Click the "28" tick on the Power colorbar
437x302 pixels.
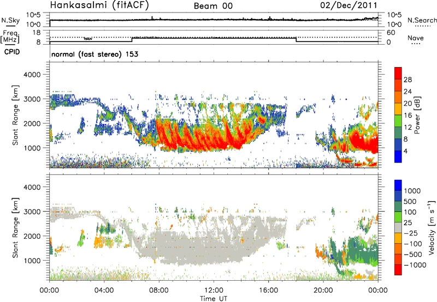[x=408, y=80]
